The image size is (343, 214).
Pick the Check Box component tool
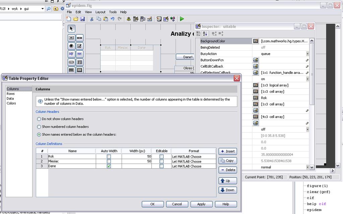[x=79, y=46]
